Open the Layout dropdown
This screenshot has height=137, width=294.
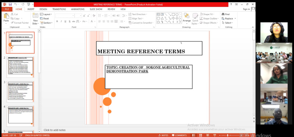(46, 14)
